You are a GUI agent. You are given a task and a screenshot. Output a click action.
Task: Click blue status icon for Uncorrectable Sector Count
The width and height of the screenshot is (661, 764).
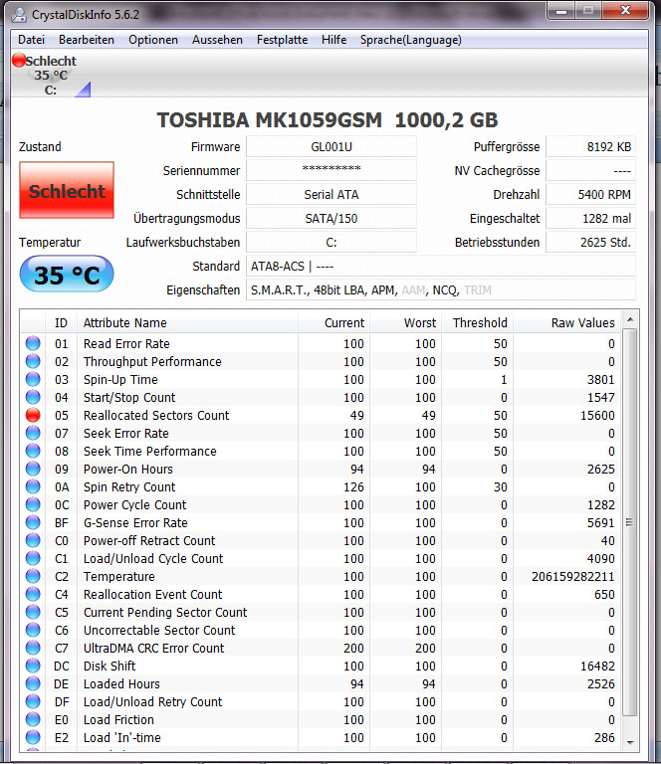(33, 630)
